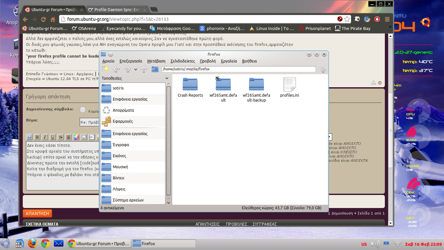Open the Προβολή menu

(208, 61)
